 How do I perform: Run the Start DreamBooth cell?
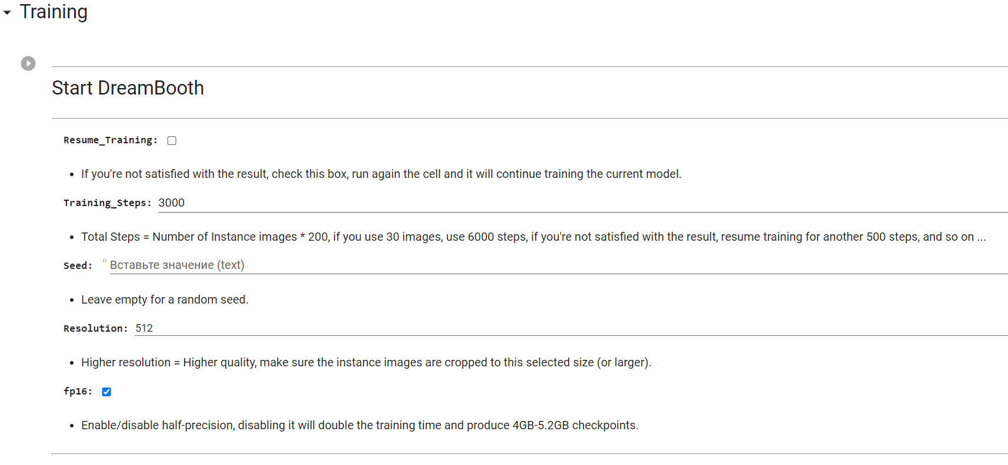coord(28,63)
